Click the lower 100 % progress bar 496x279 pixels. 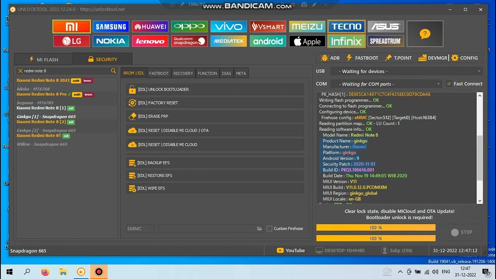coord(375,238)
